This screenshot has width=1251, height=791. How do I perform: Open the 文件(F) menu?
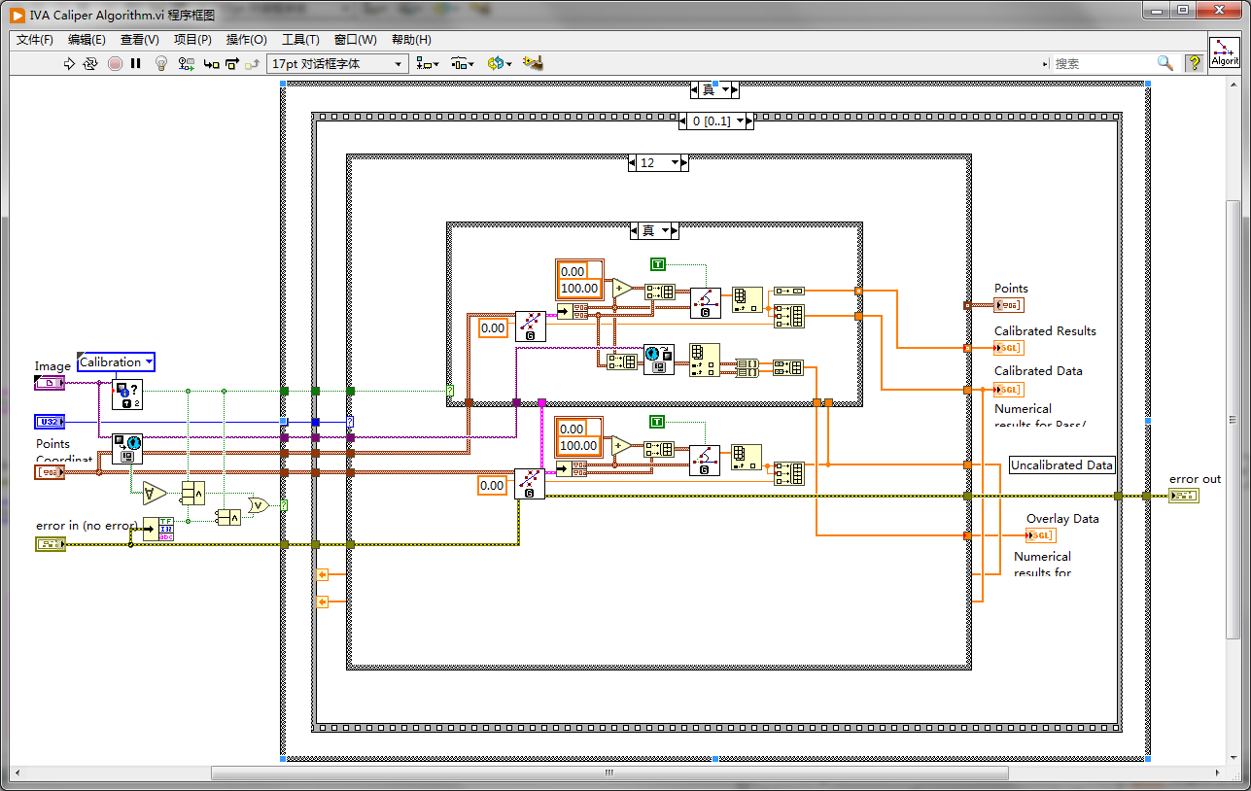(x=35, y=40)
